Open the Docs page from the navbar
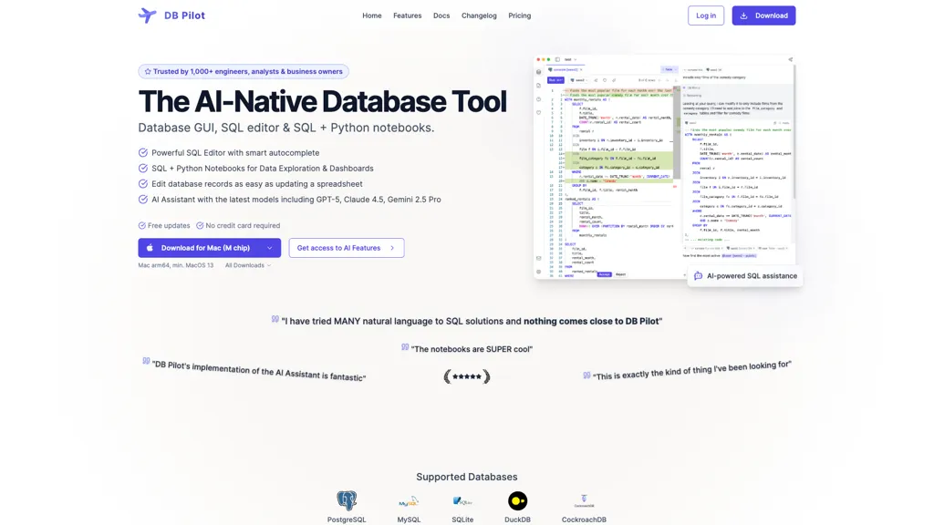The image size is (934, 525). [441, 15]
